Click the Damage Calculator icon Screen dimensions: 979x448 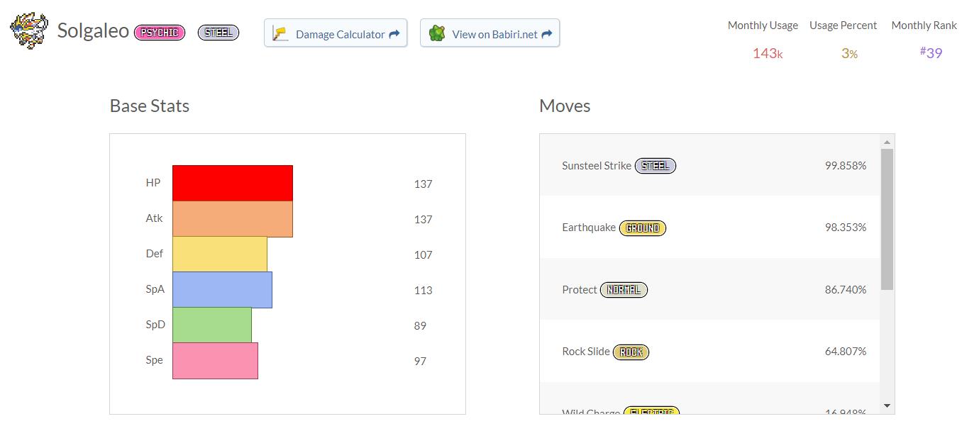pos(281,34)
